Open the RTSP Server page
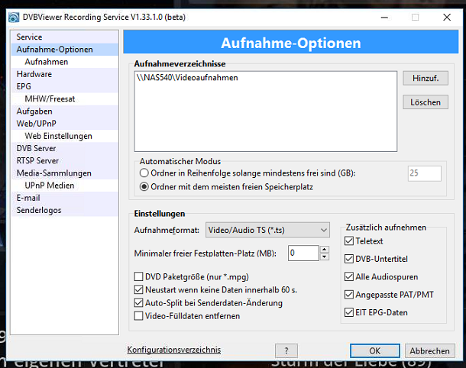The image size is (466, 368). [x=64, y=160]
